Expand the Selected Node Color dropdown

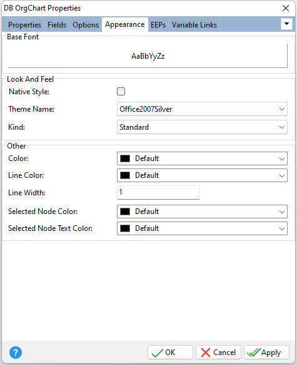tap(202, 212)
